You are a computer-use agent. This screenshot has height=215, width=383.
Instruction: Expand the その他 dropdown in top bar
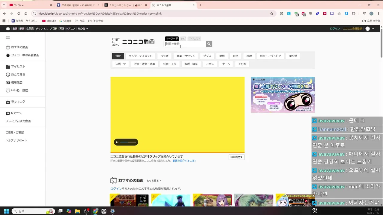83,29
